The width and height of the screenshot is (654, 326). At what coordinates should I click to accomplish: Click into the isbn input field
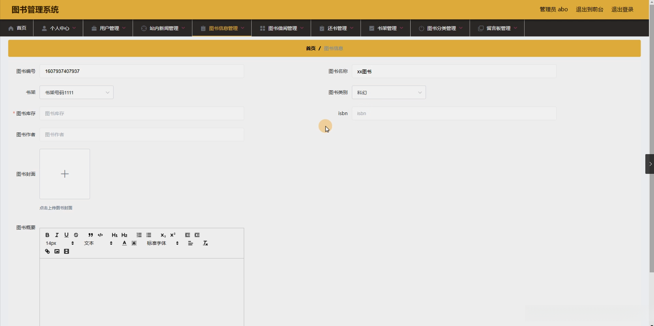[x=454, y=114]
